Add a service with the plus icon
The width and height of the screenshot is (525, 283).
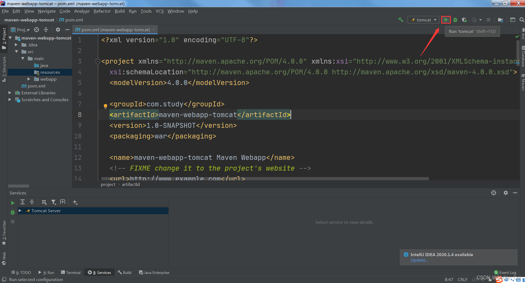click(75, 202)
